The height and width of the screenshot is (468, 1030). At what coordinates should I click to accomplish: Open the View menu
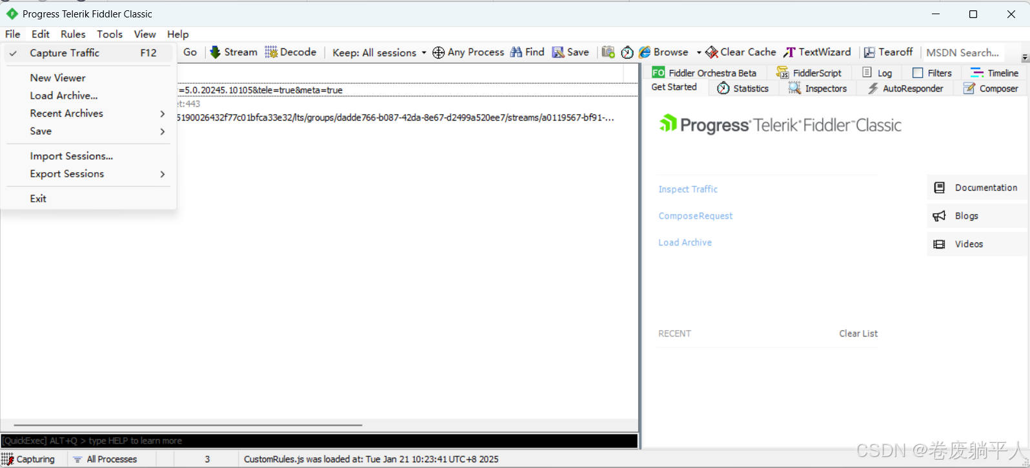[145, 34]
